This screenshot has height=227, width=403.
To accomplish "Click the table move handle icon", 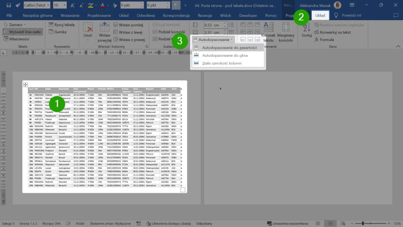I will (26, 85).
